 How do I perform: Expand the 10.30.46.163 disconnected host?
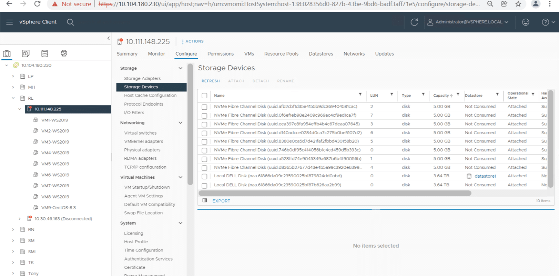point(20,219)
